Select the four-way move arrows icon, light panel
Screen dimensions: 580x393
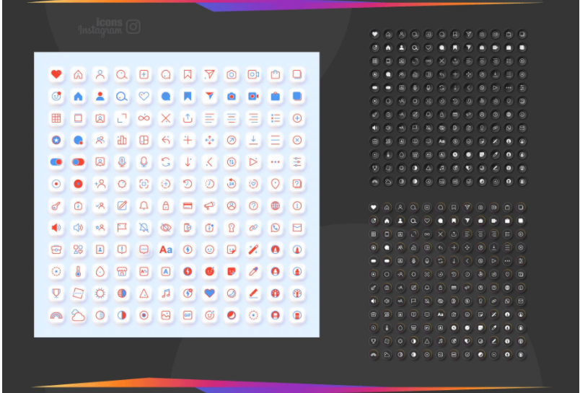point(209,140)
